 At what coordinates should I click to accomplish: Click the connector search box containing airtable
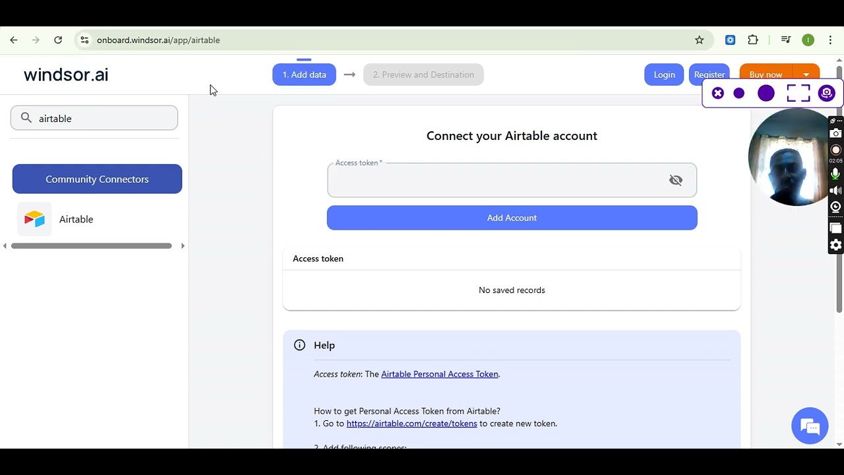[94, 118]
